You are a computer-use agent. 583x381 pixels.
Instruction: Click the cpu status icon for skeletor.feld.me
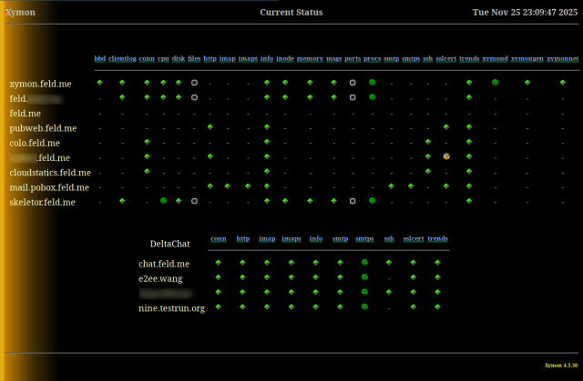click(x=163, y=201)
